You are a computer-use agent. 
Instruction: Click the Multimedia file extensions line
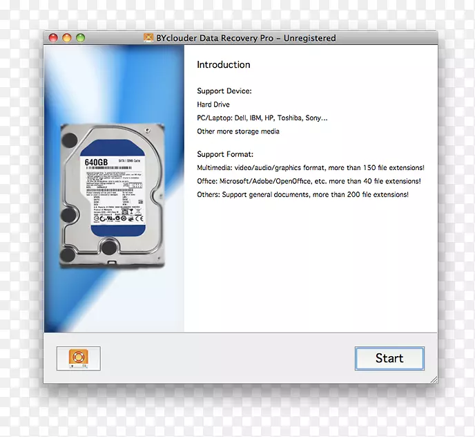(x=311, y=168)
